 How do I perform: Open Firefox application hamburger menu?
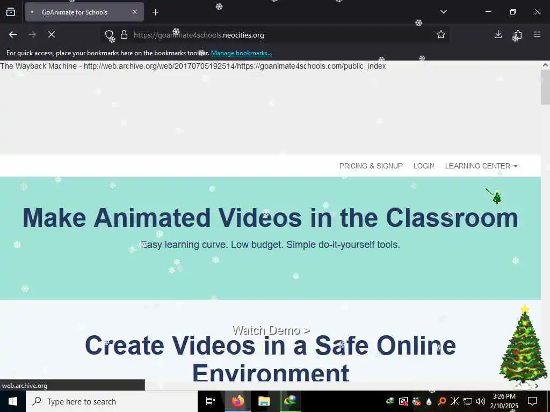pos(537,34)
